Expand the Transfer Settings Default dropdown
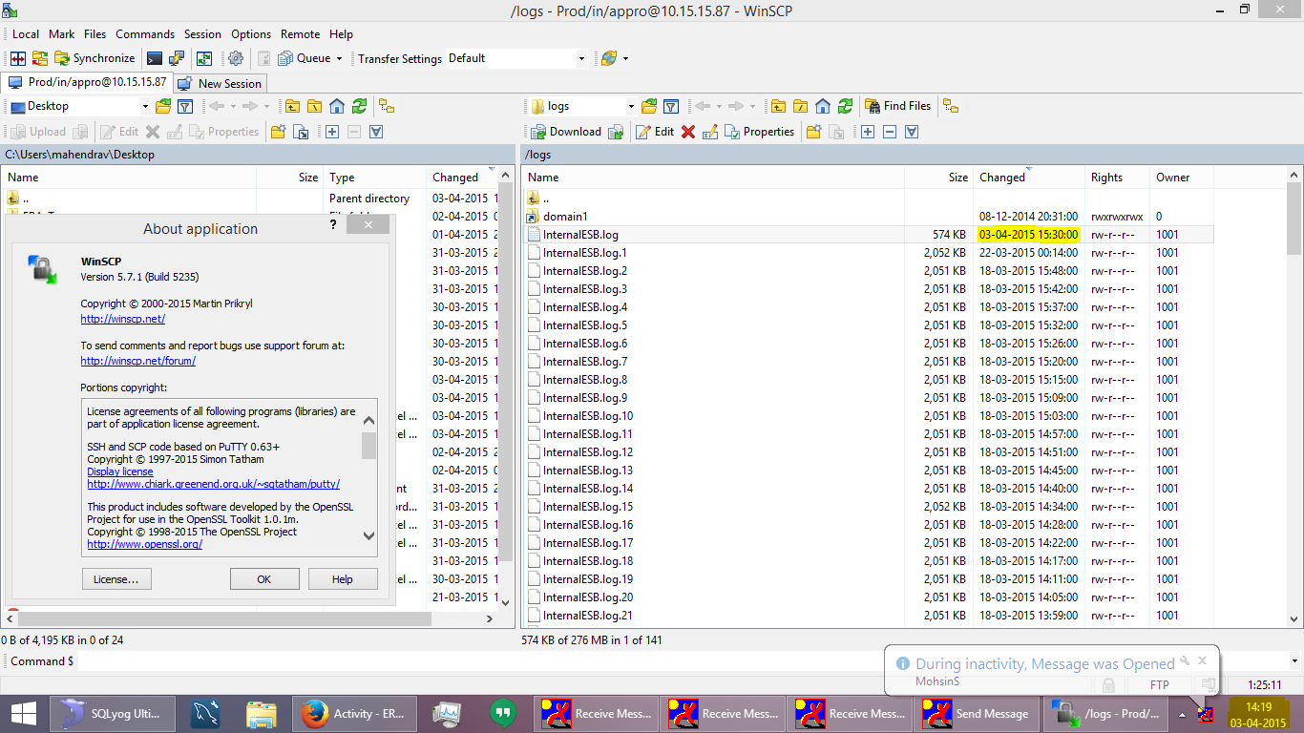 pos(581,58)
